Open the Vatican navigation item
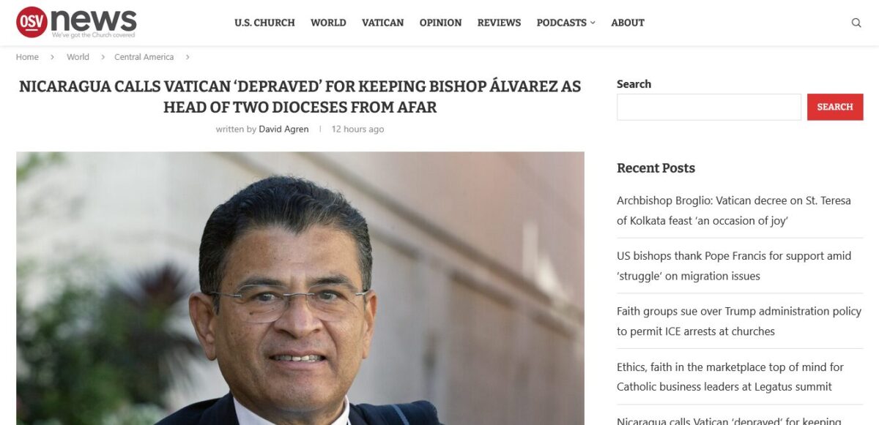 (382, 23)
